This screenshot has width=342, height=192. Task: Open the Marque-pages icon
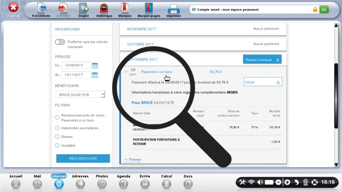[x=149, y=8]
